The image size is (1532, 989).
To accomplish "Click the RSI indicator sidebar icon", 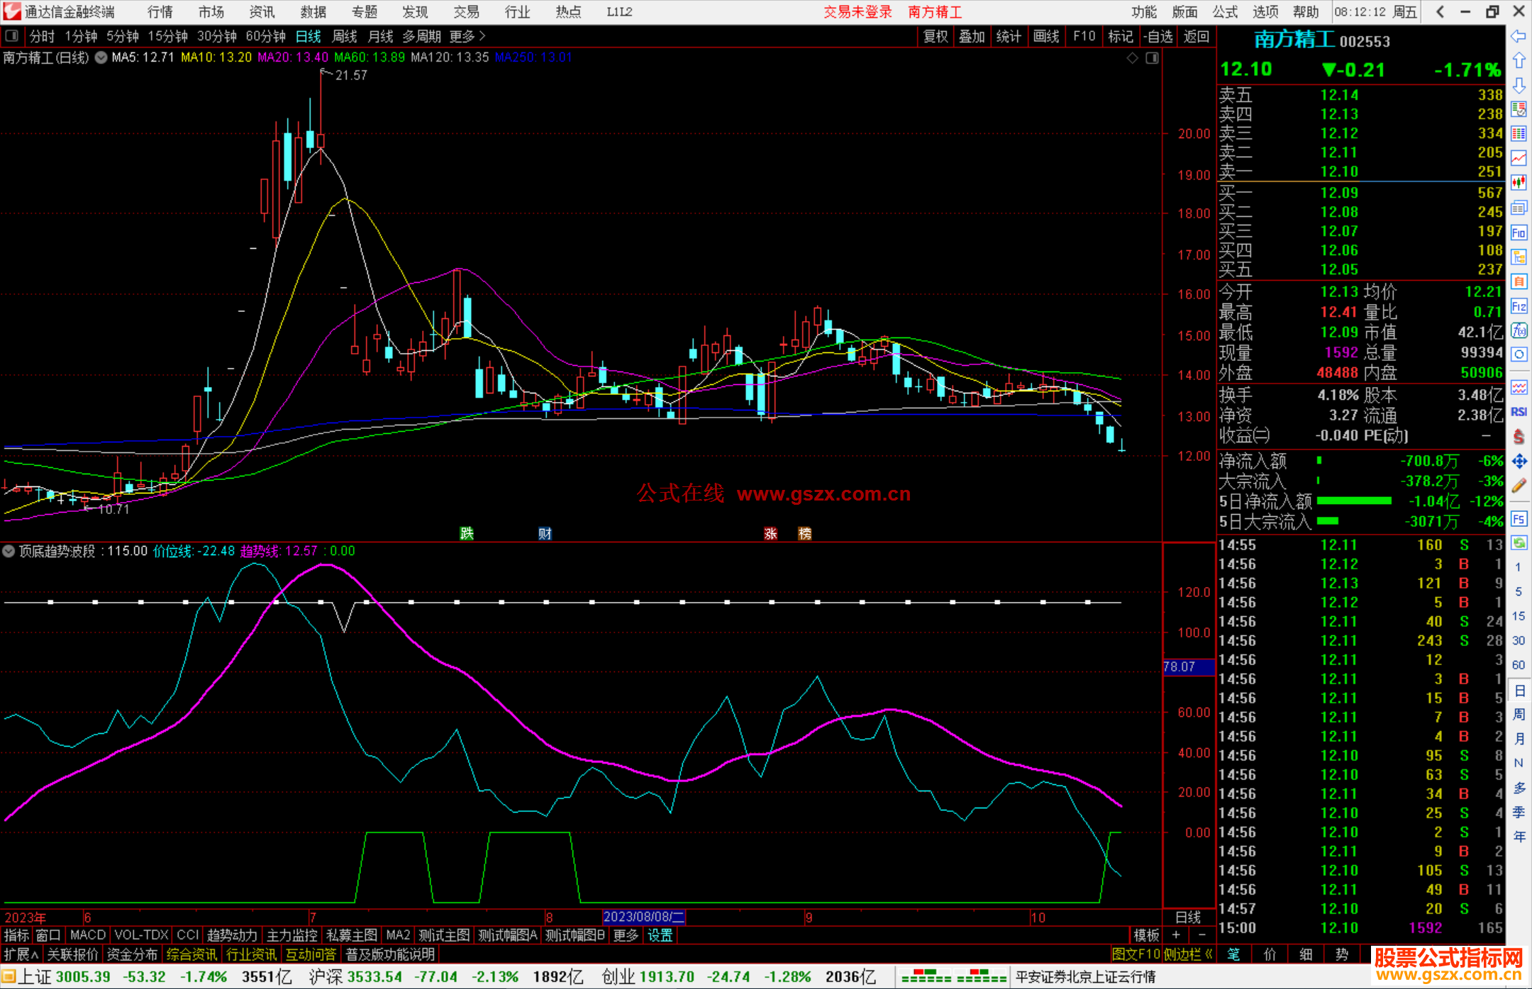I will pos(1519,412).
